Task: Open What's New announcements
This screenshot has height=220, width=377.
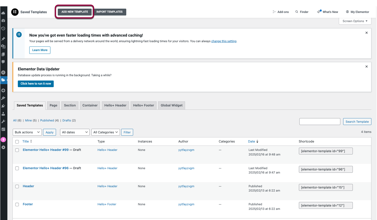Action: click(x=328, y=12)
